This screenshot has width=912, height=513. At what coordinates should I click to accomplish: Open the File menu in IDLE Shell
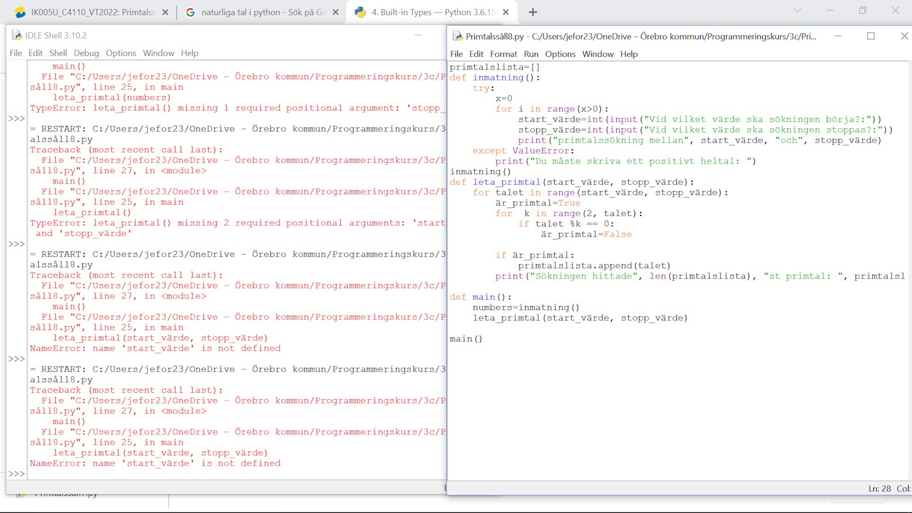pyautogui.click(x=15, y=53)
